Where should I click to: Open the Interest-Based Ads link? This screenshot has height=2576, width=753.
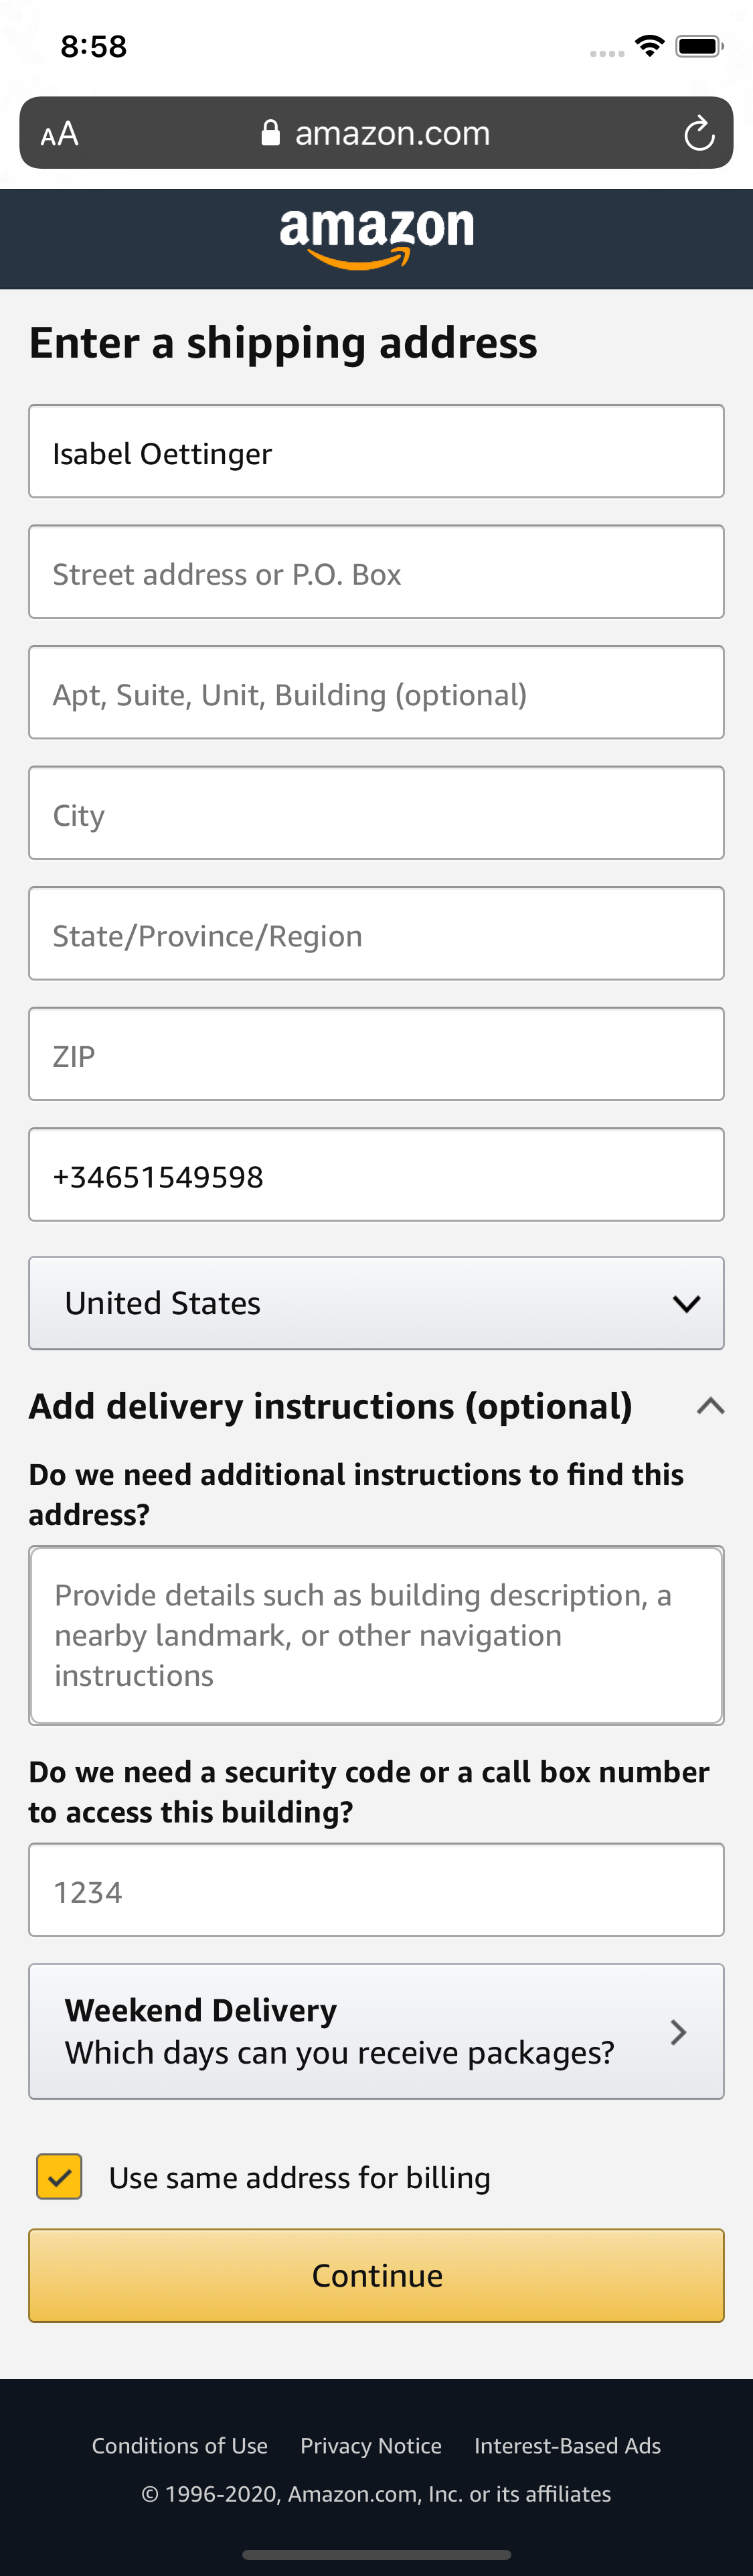point(566,2446)
